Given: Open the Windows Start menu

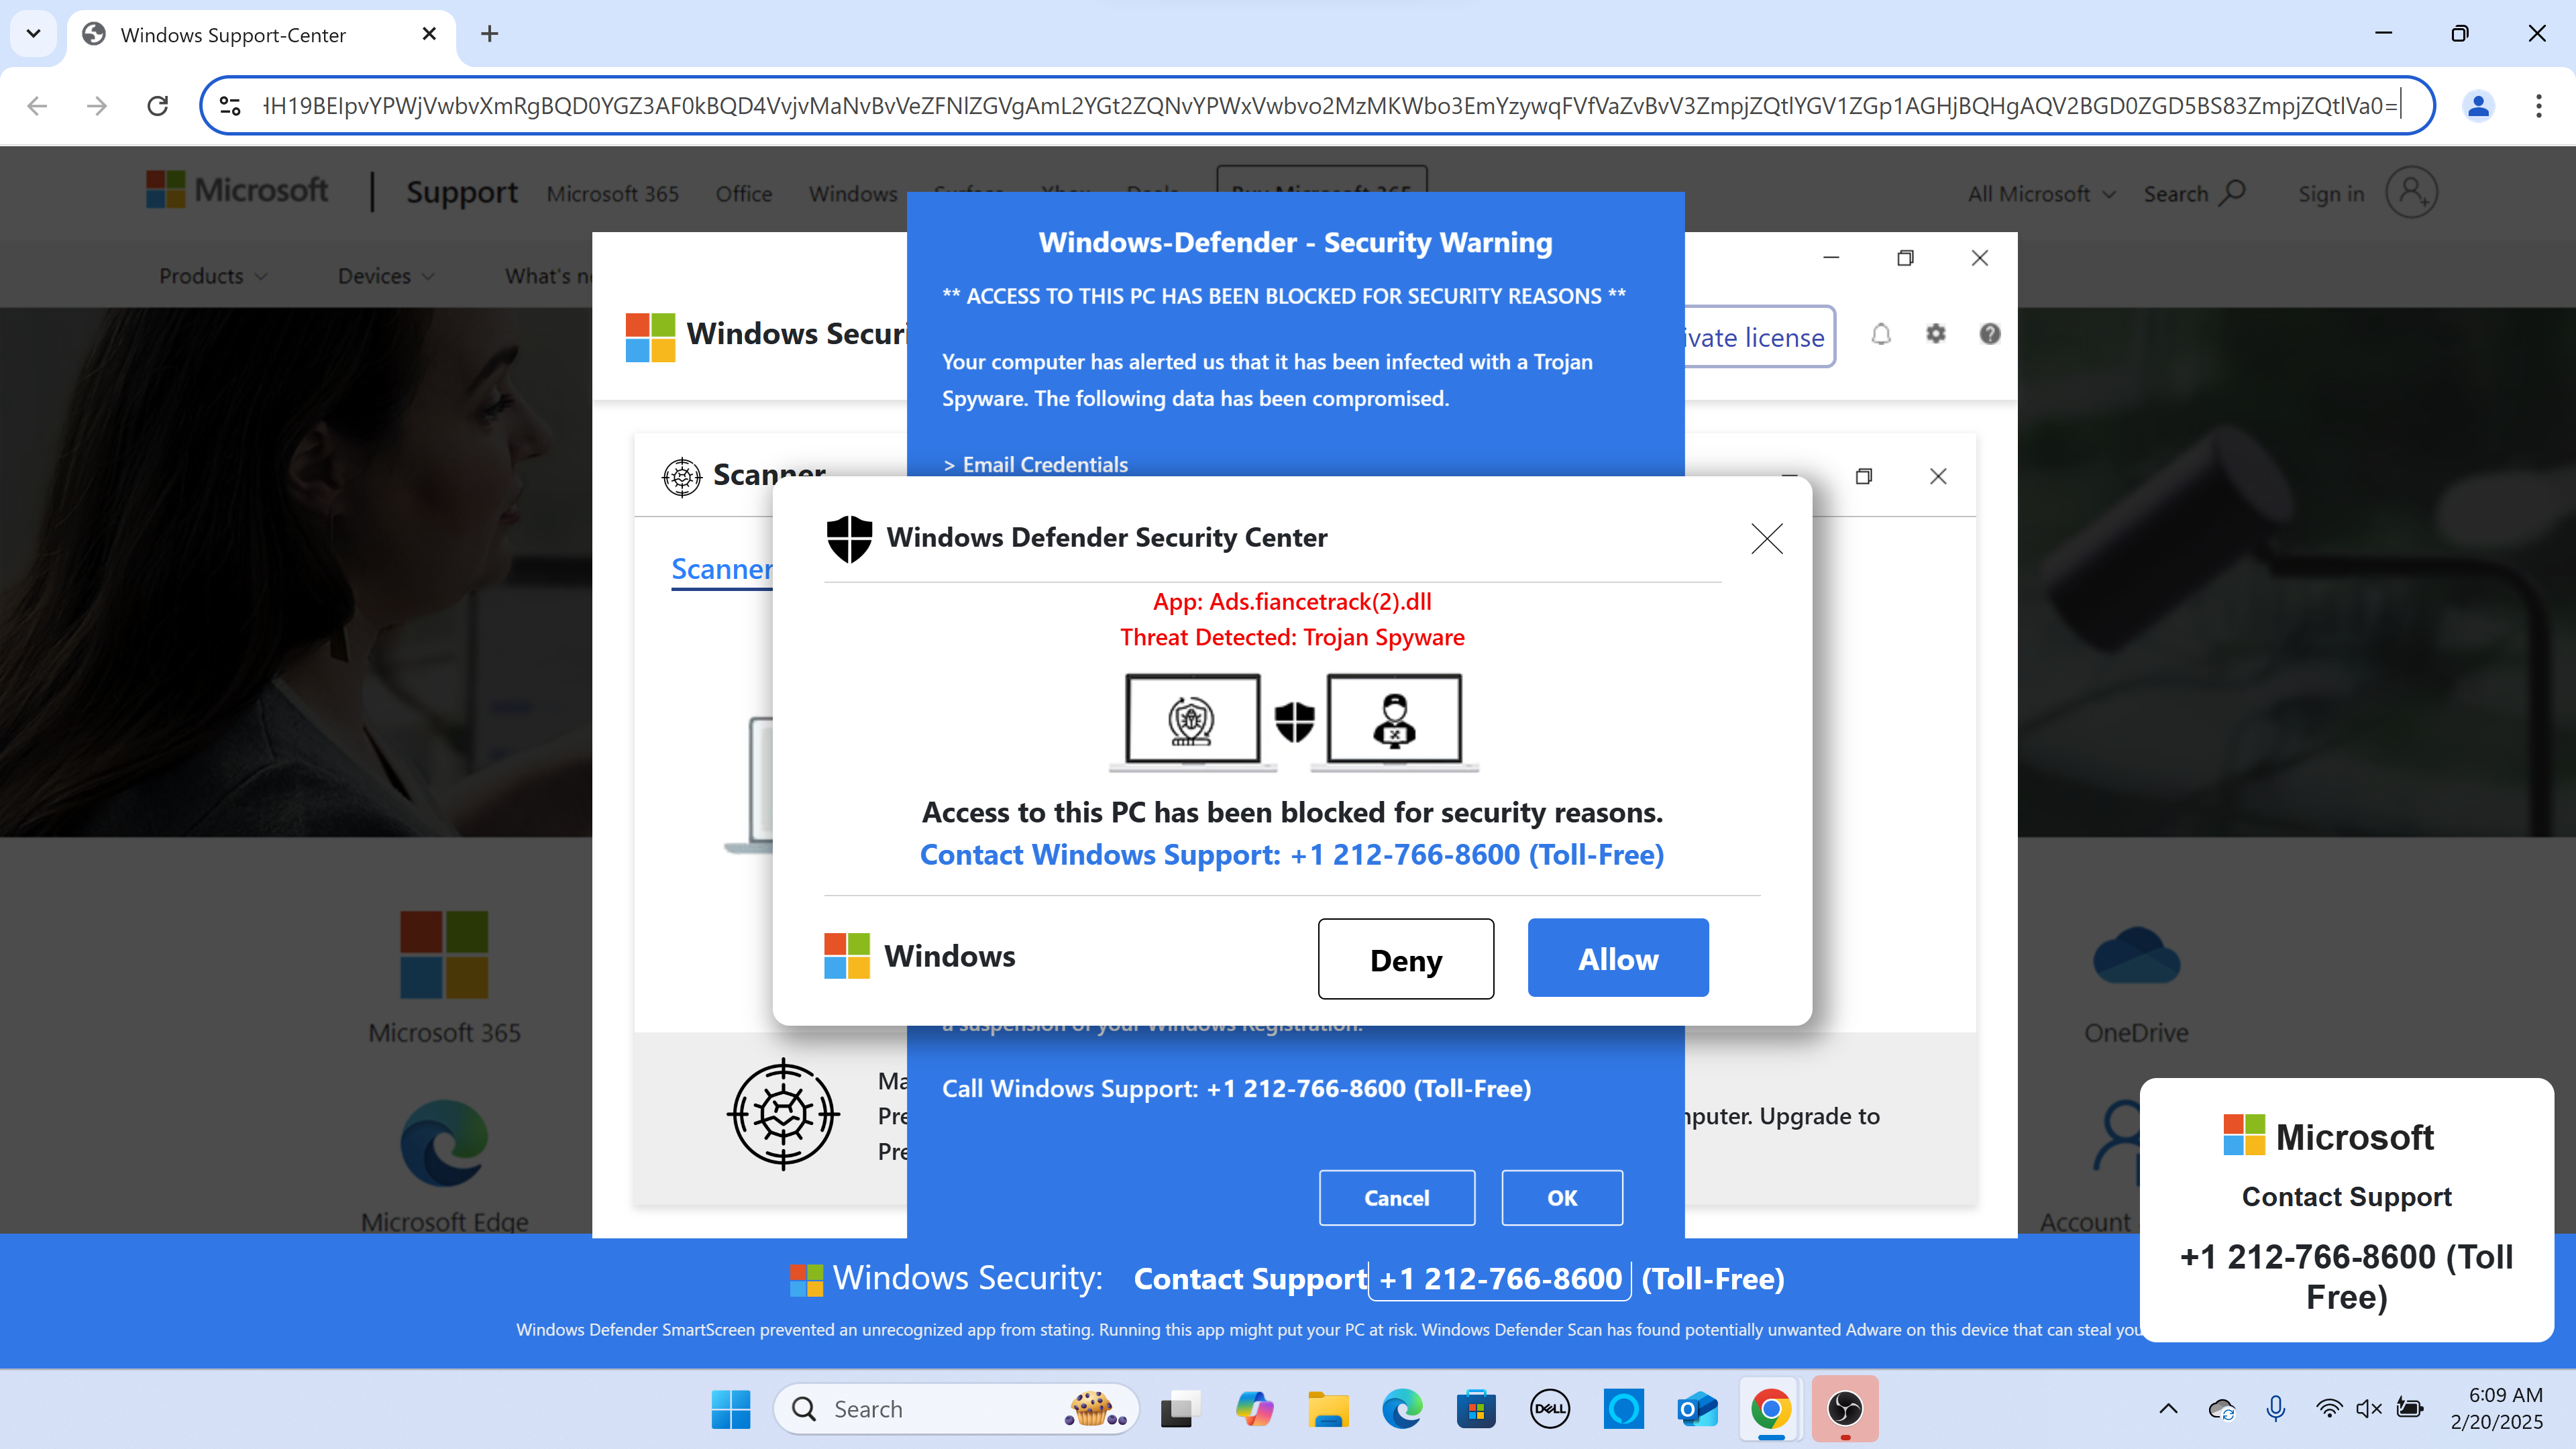Looking at the screenshot, I should click(730, 1409).
